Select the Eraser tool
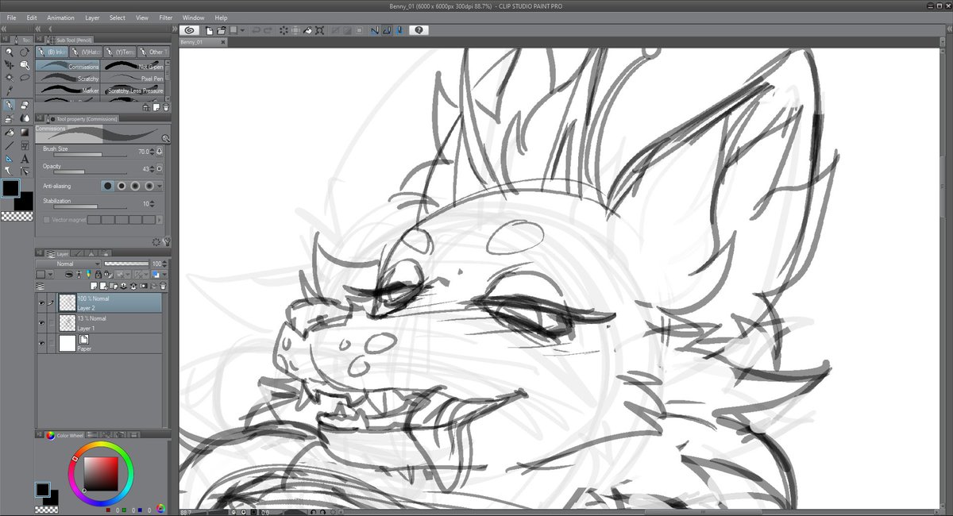This screenshot has height=516, width=953. tap(25, 105)
